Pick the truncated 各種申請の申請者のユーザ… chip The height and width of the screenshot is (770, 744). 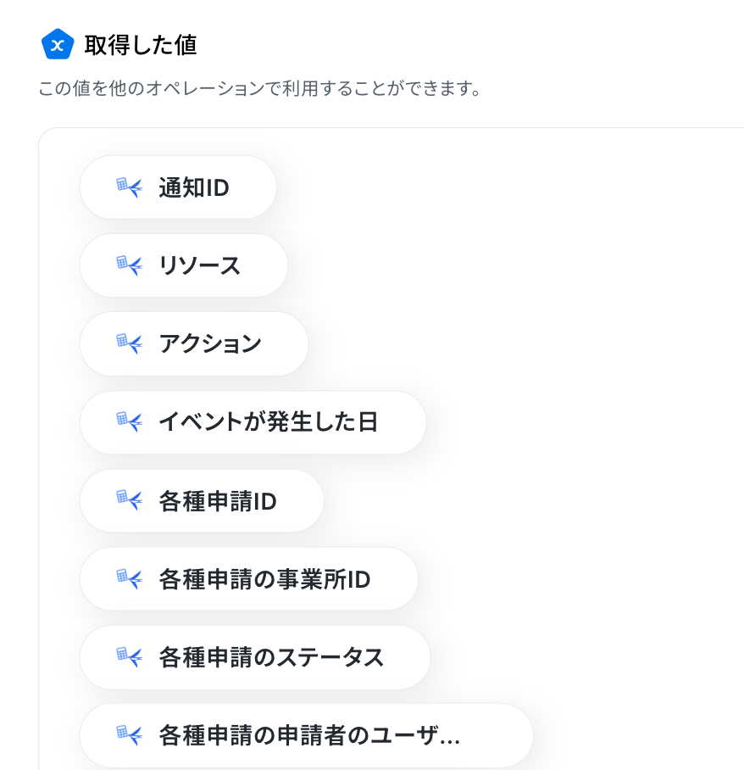pos(306,735)
